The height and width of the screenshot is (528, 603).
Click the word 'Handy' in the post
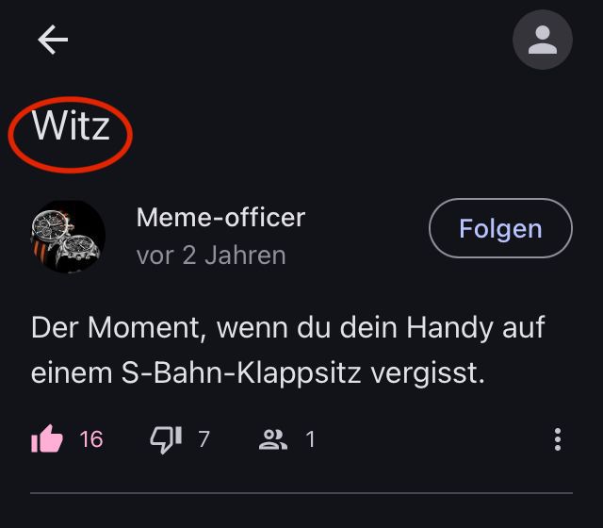[x=449, y=328]
